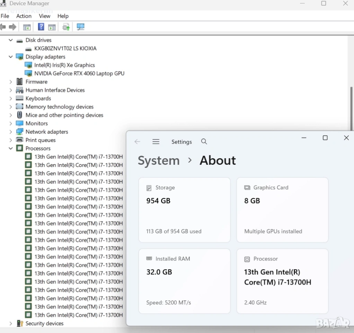This screenshot has width=354, height=333.
Task: Select the KXG80ZNV1T02 LS KIOXIA disk drive
Action: click(x=65, y=49)
